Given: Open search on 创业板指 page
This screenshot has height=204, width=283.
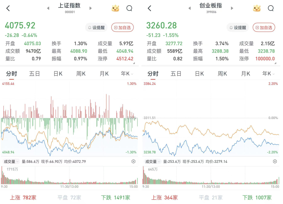Looking at the screenshot, I should pyautogui.click(x=271, y=8).
